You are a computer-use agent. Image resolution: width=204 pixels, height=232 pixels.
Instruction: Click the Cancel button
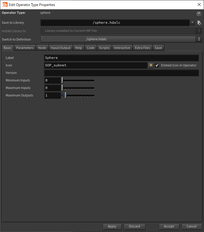192,226
